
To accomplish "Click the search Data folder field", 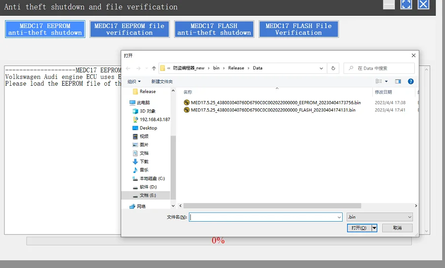I will click(x=379, y=68).
